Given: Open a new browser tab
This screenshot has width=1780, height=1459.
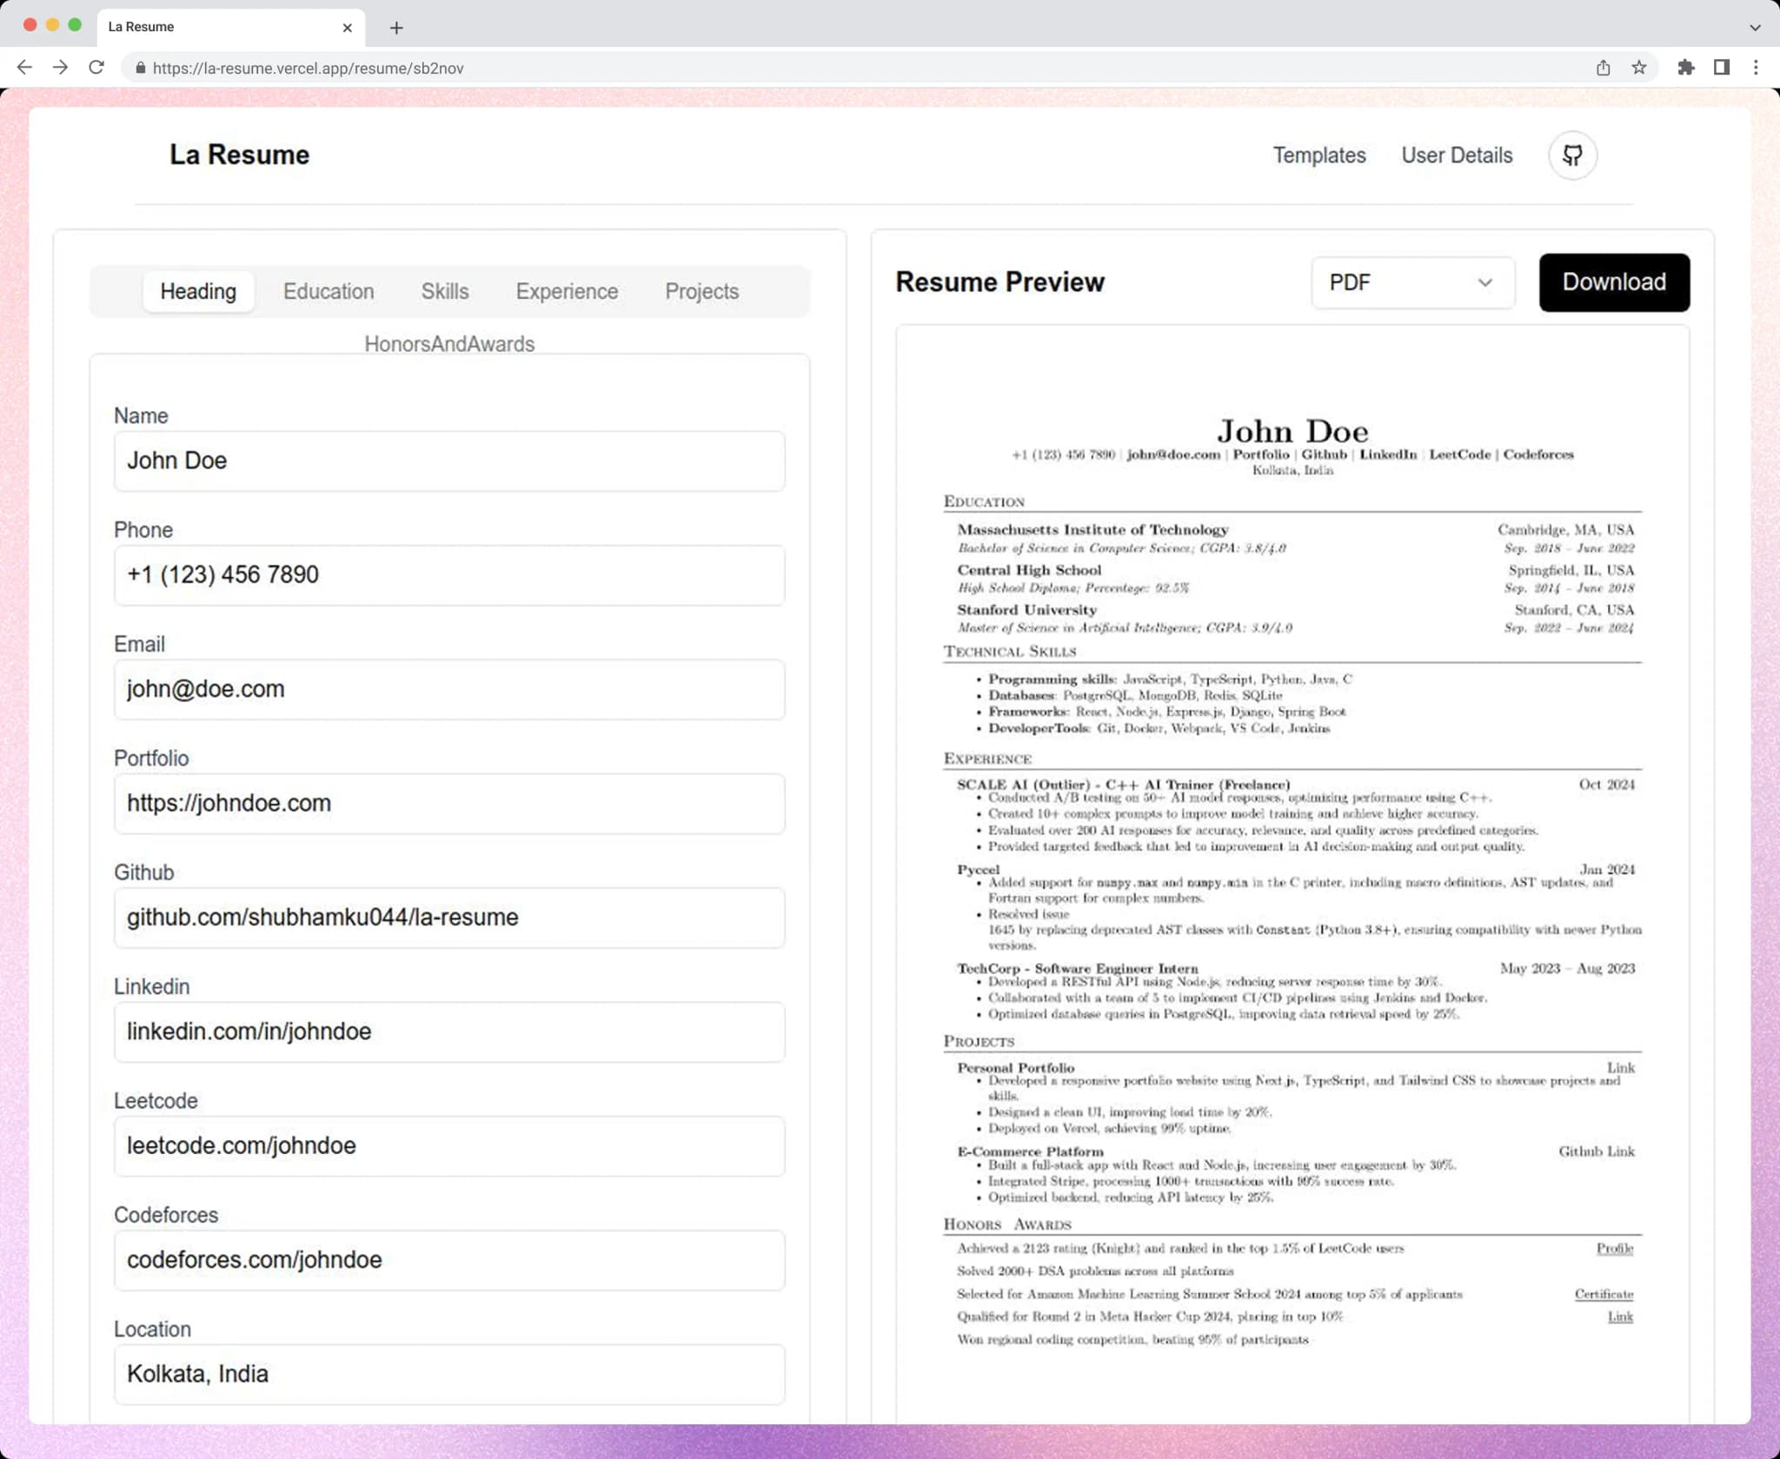Looking at the screenshot, I should (396, 27).
